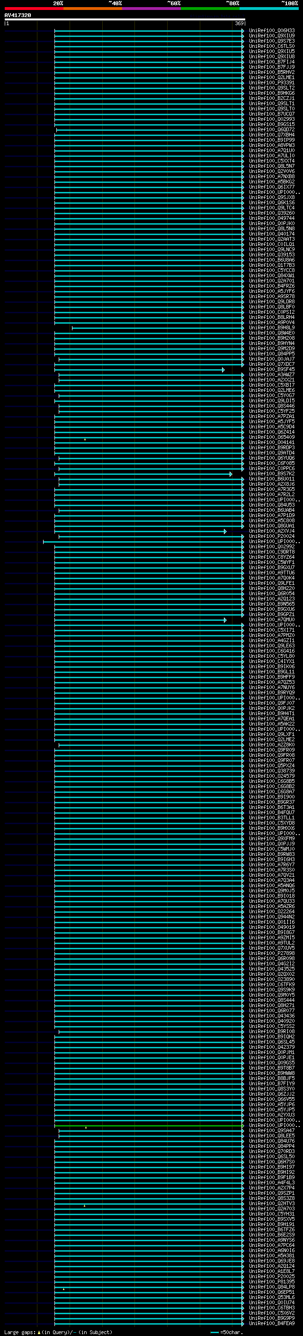Select the UniRef100_B6U011 label
Viewport: 303px width, 1336px height.
click(272, 479)
